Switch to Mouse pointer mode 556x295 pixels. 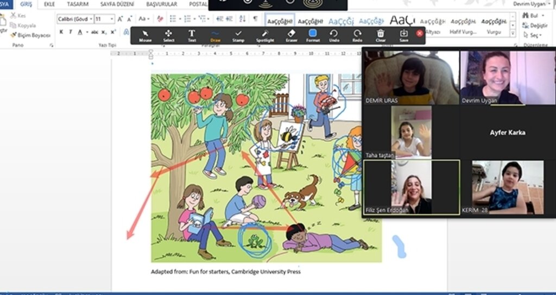tap(146, 35)
